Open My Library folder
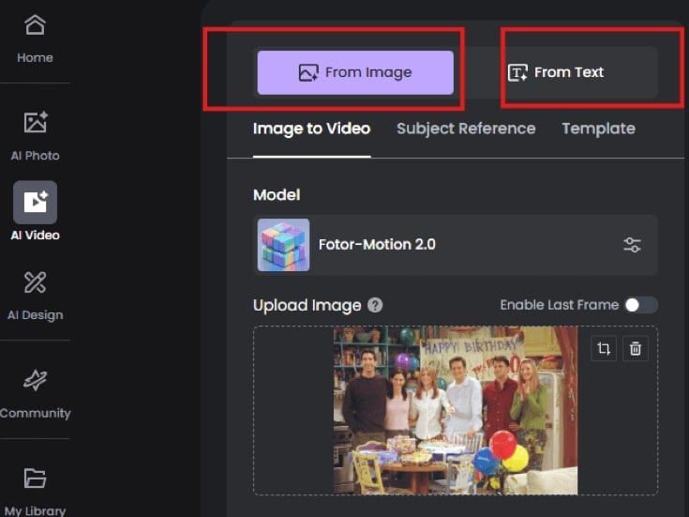The image size is (689, 517). coord(36,492)
